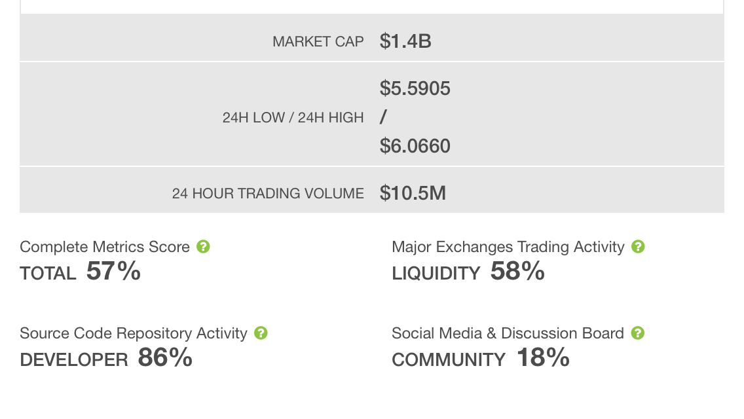Click help icon beside Social Media & Discussion Board

coord(638,333)
